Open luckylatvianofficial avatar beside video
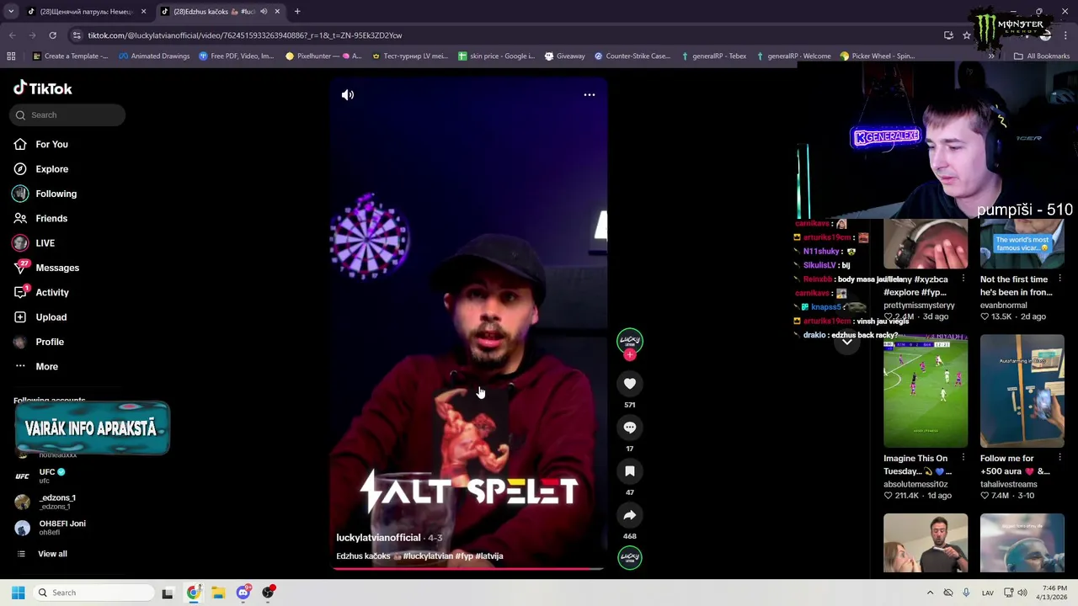The height and width of the screenshot is (606, 1078). (629, 340)
